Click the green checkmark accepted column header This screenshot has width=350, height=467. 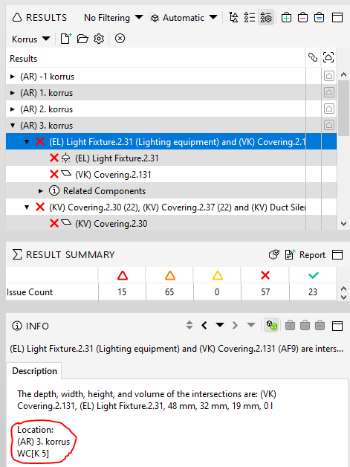pos(314,275)
